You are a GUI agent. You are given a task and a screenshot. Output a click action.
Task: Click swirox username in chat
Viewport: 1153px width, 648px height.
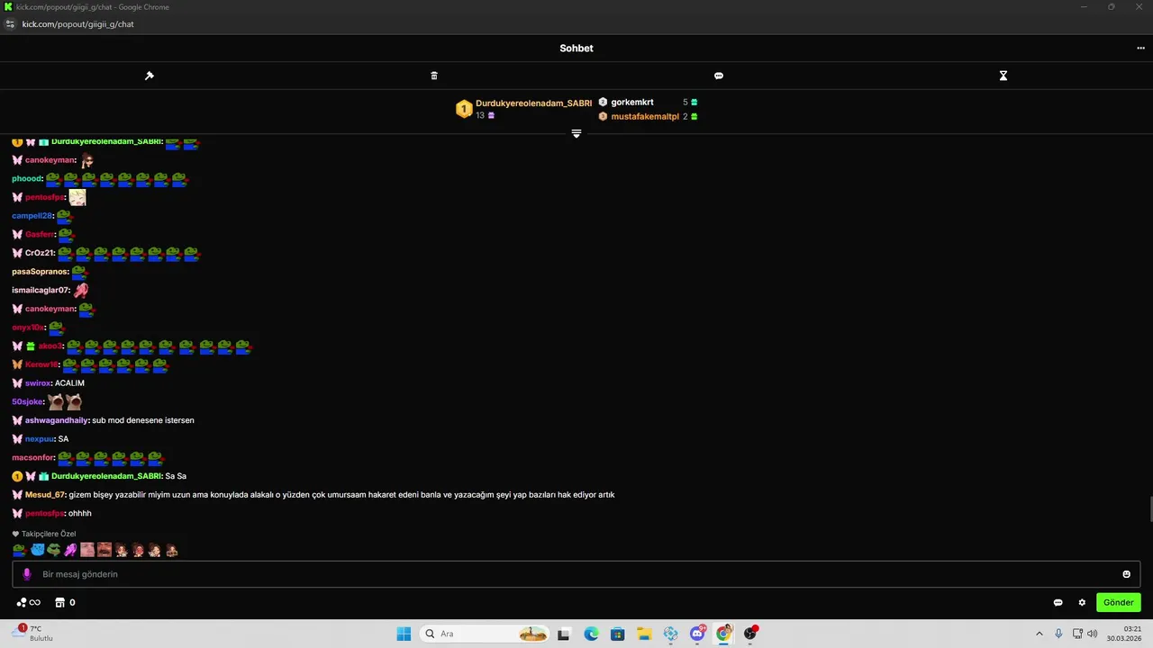pyautogui.click(x=38, y=383)
